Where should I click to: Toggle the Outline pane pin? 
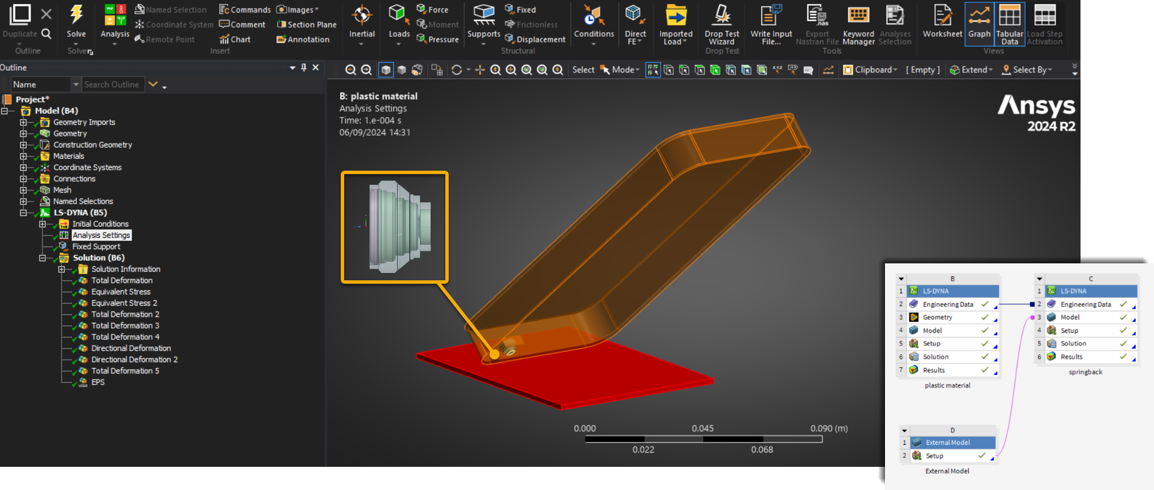click(x=304, y=67)
